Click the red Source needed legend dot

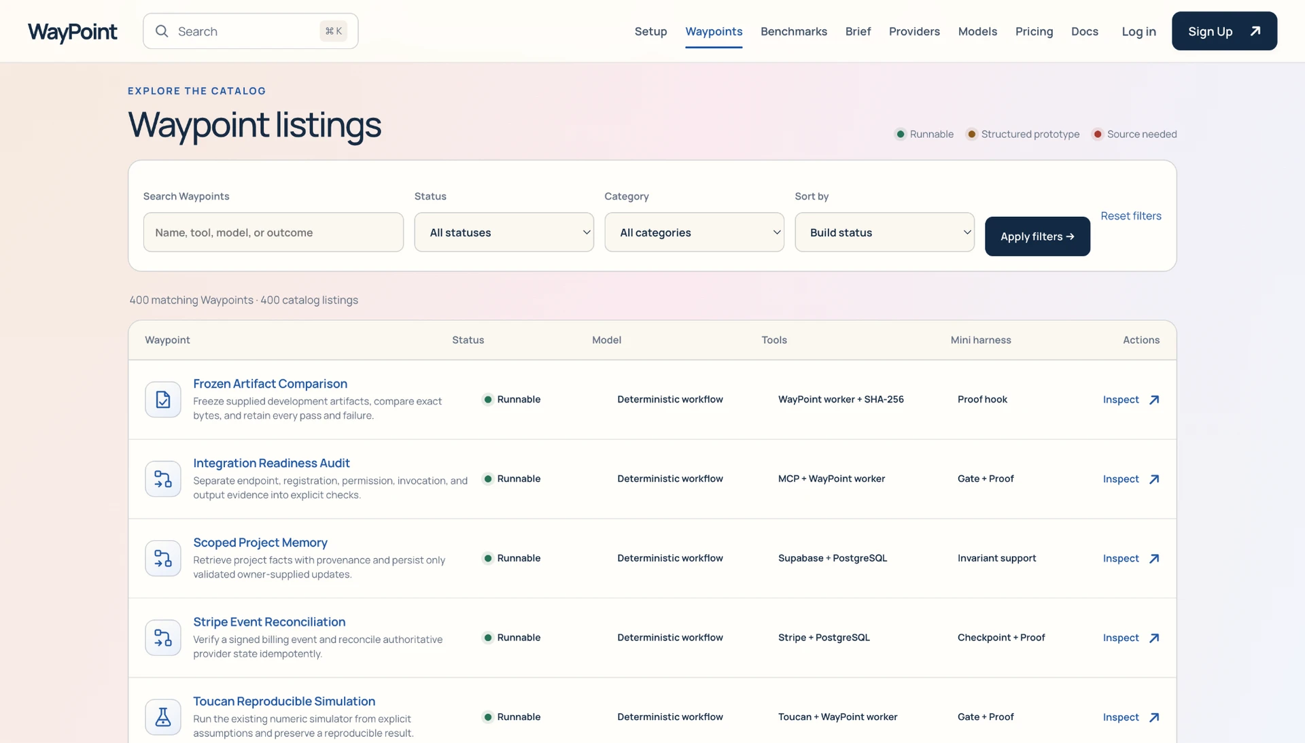[1098, 134]
